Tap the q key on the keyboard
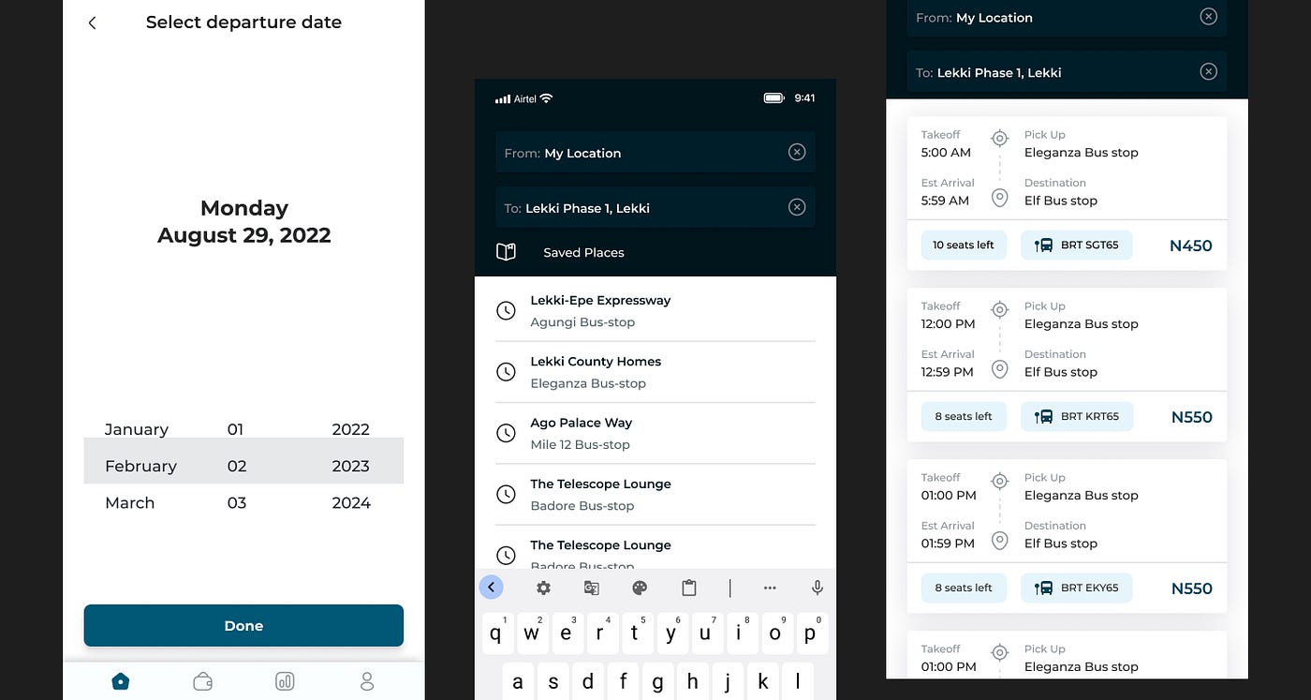Image resolution: width=1311 pixels, height=700 pixels. point(496,633)
